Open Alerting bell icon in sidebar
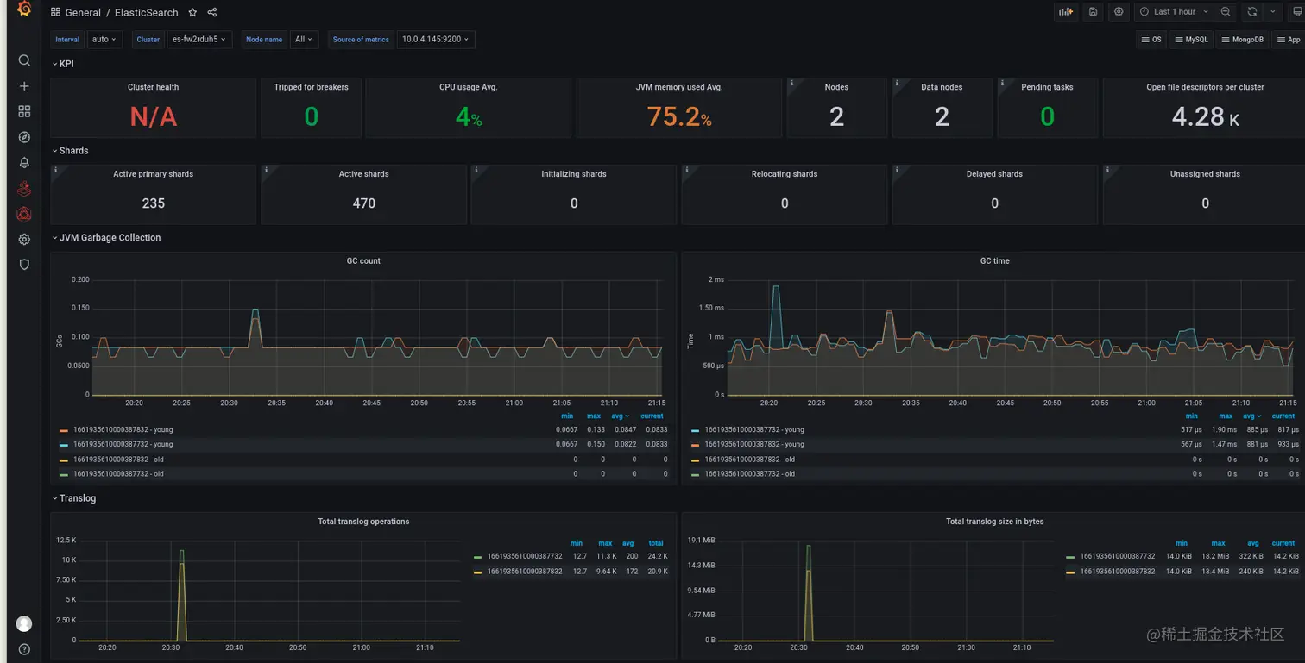Image resolution: width=1305 pixels, height=663 pixels. point(24,162)
